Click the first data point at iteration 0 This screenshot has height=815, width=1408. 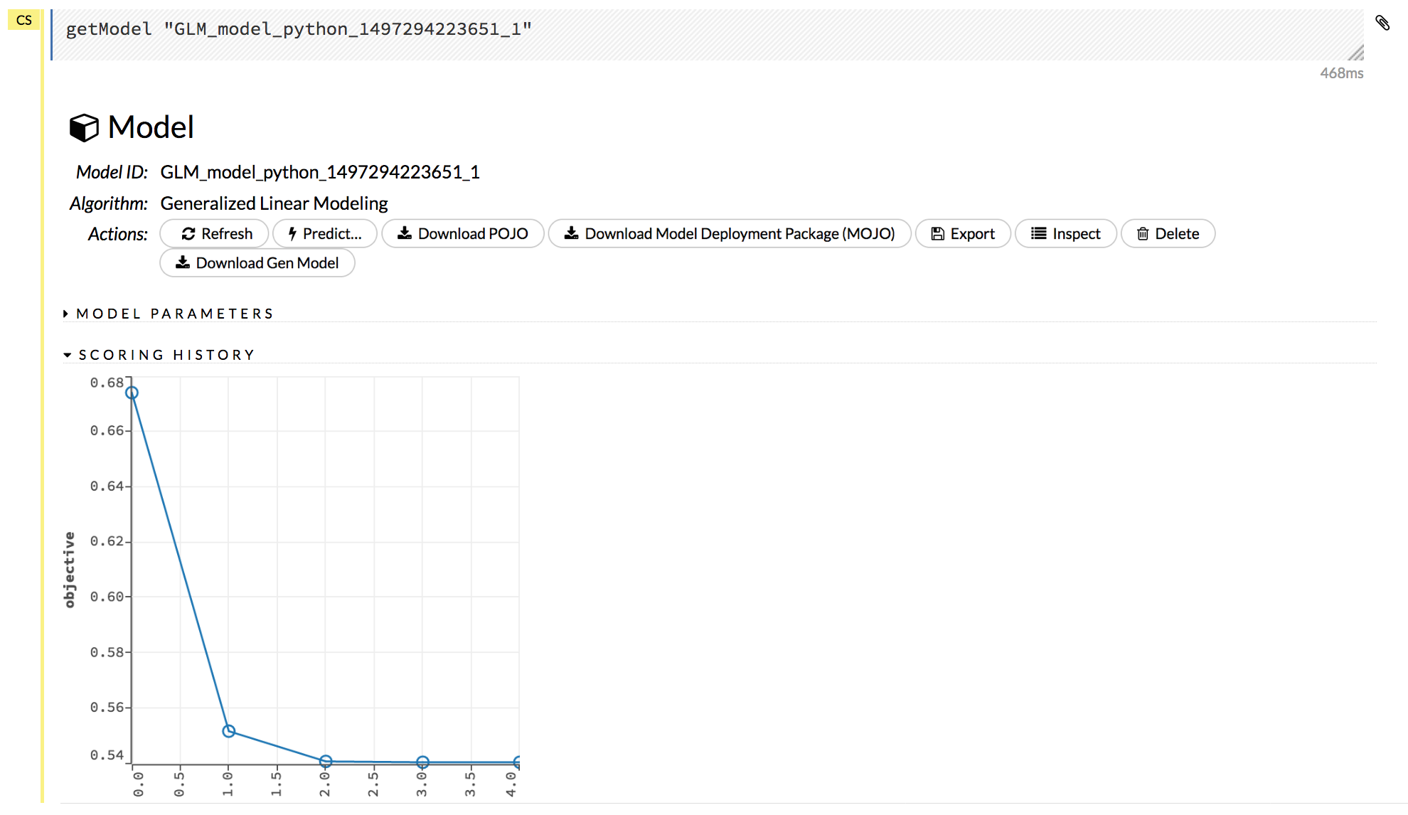[x=132, y=393]
